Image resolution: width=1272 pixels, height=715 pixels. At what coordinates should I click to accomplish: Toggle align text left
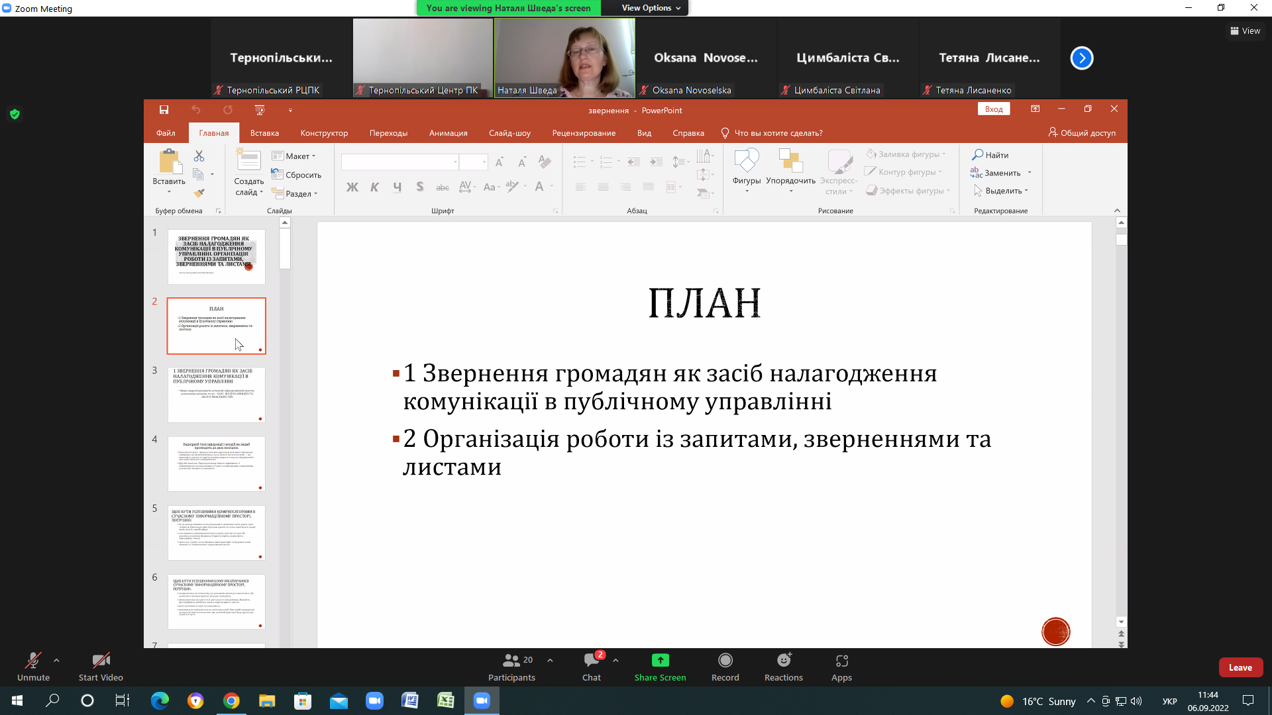[x=580, y=187]
